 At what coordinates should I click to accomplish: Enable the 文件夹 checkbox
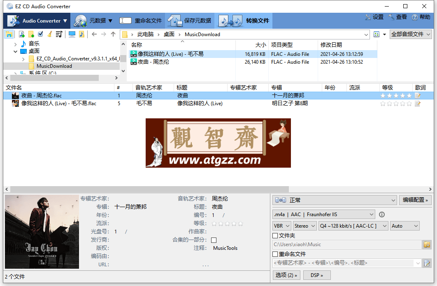pyautogui.click(x=275, y=235)
